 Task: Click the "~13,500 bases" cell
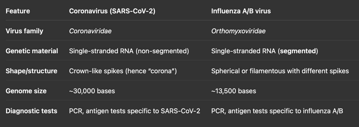click(x=234, y=91)
